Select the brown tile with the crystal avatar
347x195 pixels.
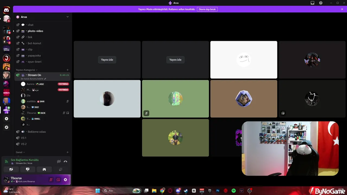coord(244,99)
